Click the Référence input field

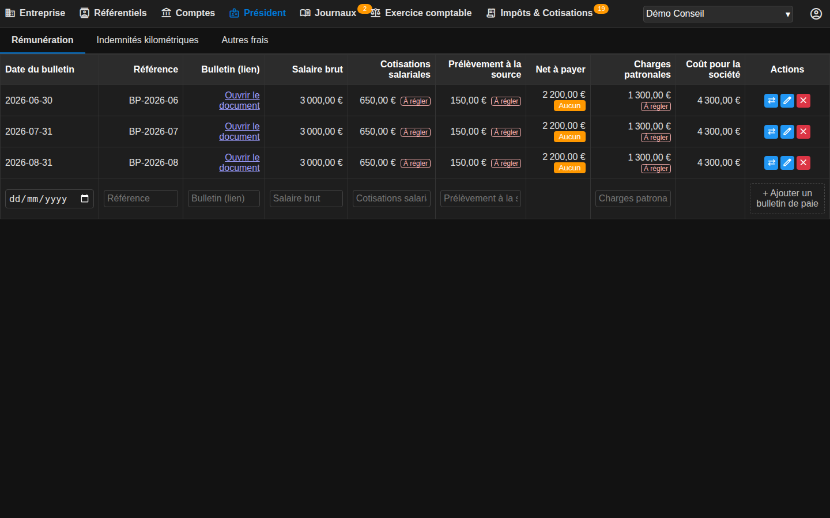point(141,199)
